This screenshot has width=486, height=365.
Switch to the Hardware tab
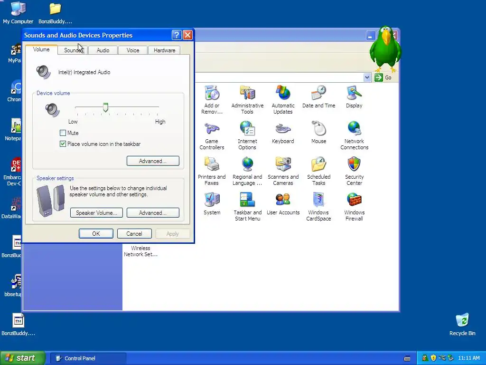[x=164, y=50]
